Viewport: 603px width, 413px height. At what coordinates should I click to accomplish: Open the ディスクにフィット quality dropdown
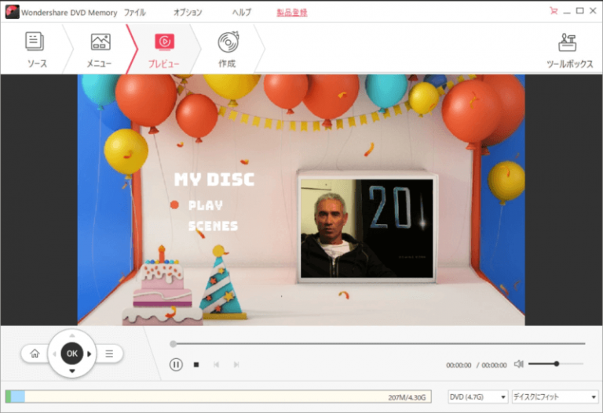pyautogui.click(x=554, y=397)
